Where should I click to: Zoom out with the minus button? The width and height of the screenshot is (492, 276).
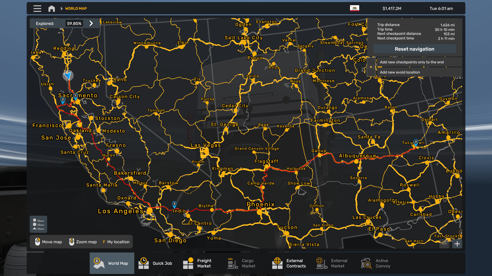[444, 244]
